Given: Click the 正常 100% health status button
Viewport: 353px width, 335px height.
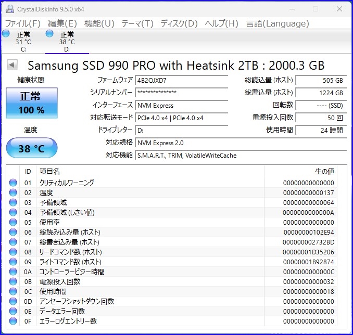Looking at the screenshot, I should (32, 103).
